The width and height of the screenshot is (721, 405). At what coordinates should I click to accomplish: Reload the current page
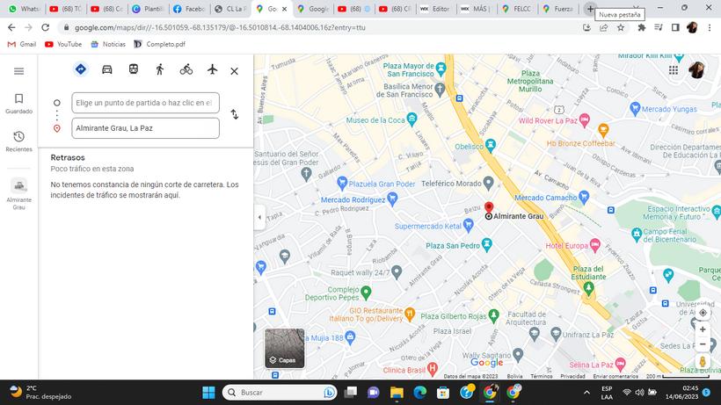click(45, 27)
